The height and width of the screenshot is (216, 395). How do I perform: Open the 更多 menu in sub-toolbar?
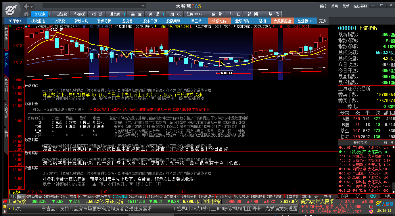point(323,21)
